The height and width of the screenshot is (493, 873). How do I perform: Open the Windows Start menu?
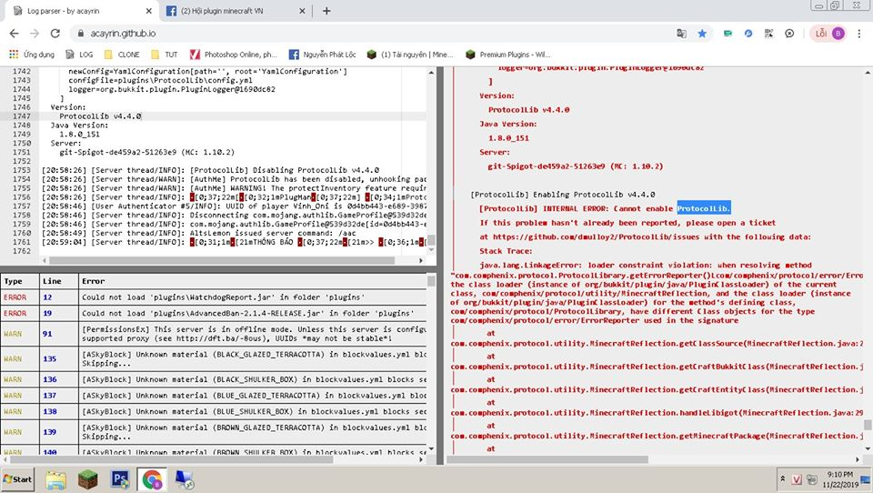pos(18,479)
